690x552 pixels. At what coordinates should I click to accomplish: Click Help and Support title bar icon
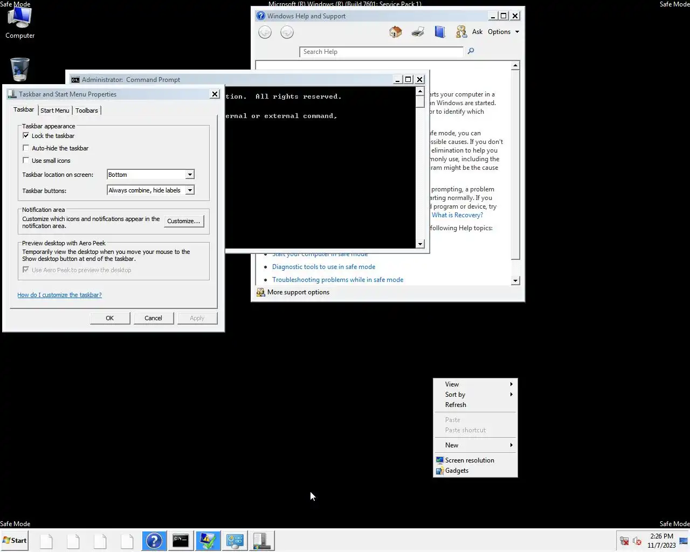[x=261, y=16]
